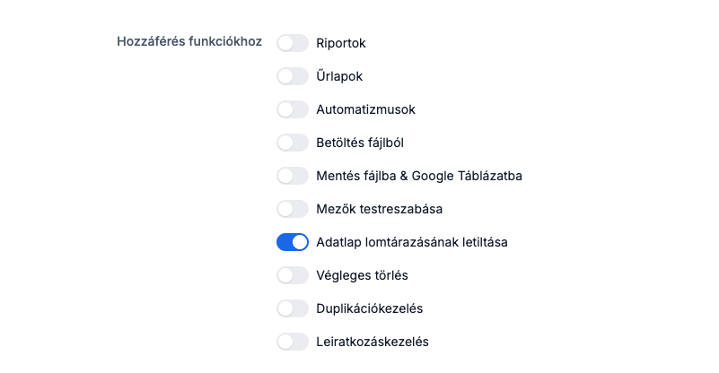Click the Duplikációkezelés label text
719x373 pixels.
(370, 308)
